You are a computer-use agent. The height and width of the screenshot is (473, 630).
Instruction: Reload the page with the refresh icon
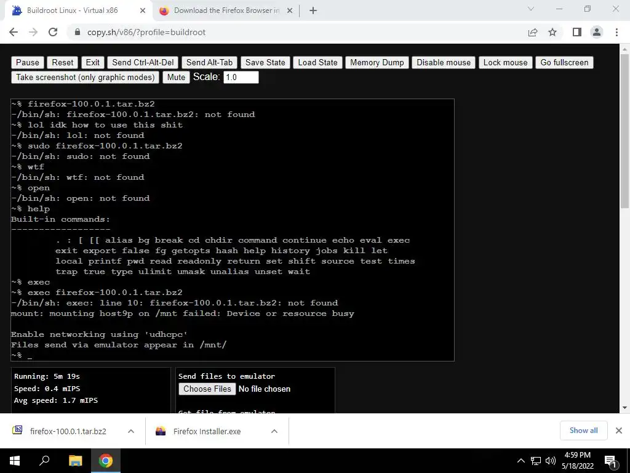click(53, 32)
